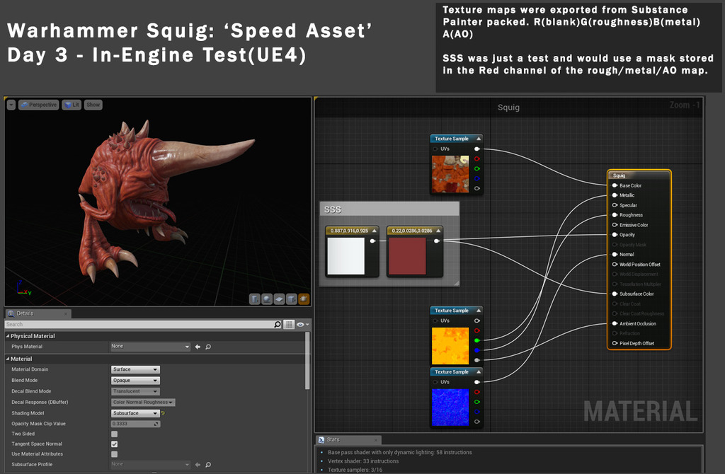
Task: Collapse the Material section in Details
Action: pos(7,359)
